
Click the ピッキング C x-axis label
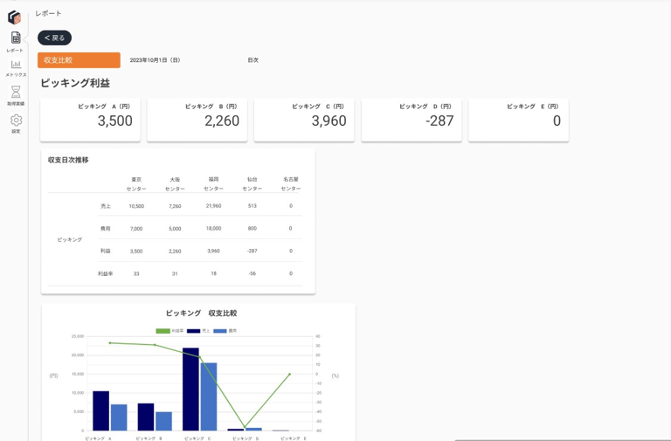(x=197, y=438)
